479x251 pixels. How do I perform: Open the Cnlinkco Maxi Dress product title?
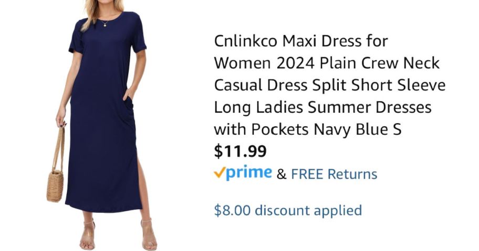tap(330, 85)
